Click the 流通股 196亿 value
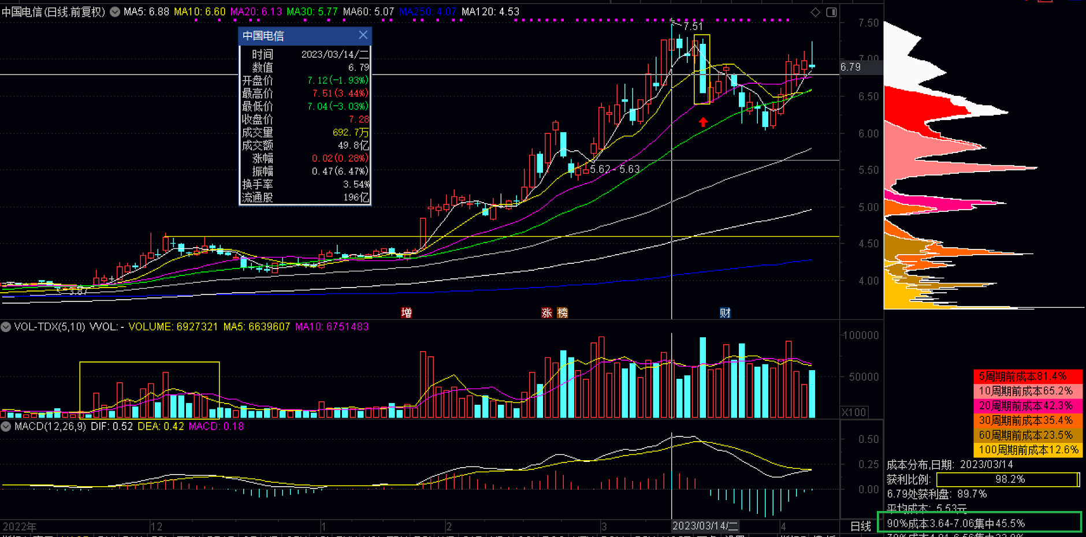The image size is (1086, 537). [x=356, y=197]
